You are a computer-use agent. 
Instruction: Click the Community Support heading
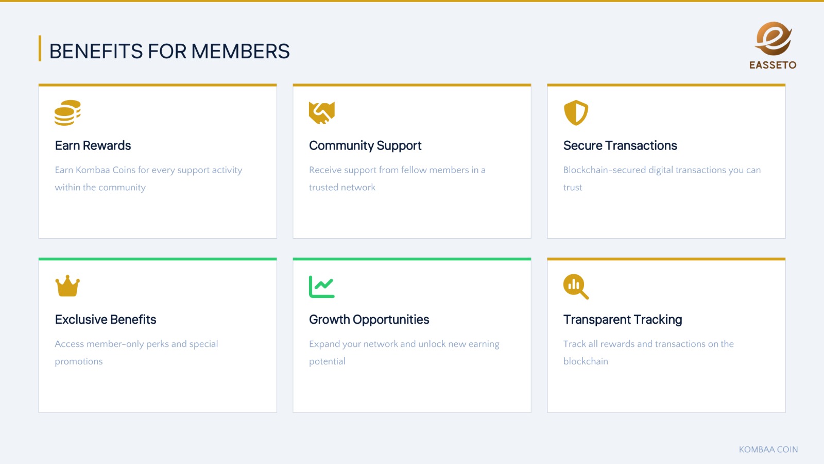point(365,146)
